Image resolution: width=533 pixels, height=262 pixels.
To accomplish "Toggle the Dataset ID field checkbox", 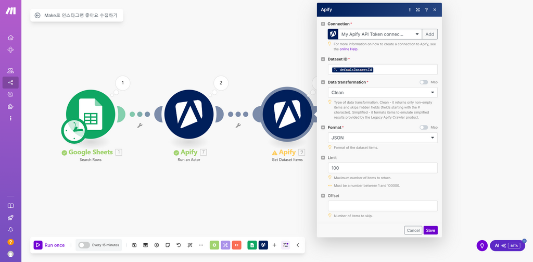I will pyautogui.click(x=323, y=59).
